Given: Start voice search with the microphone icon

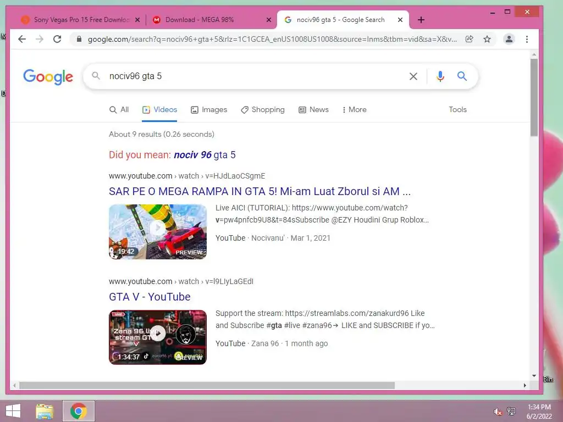Looking at the screenshot, I should [x=440, y=76].
